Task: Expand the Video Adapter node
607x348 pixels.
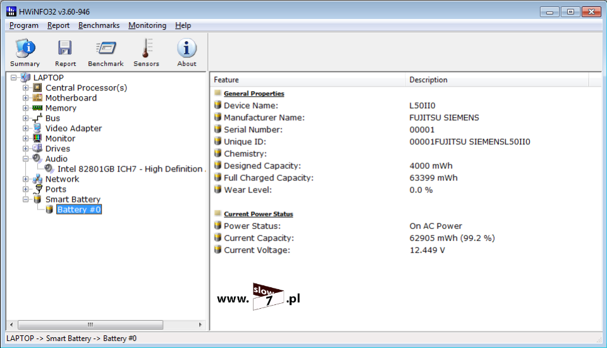Action: pos(25,128)
